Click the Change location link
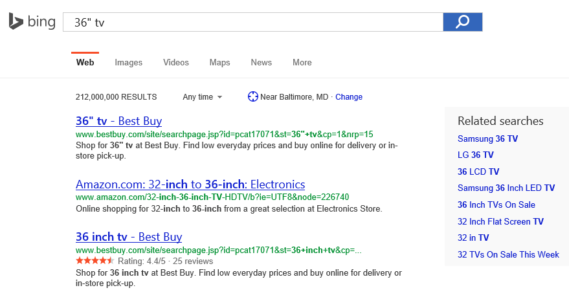This screenshot has height=299, width=569. [349, 97]
